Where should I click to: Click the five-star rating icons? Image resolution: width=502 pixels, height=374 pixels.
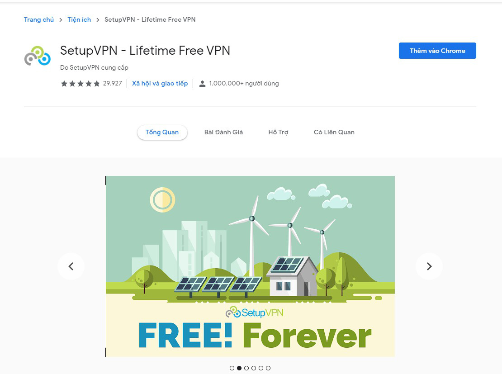[x=80, y=84]
